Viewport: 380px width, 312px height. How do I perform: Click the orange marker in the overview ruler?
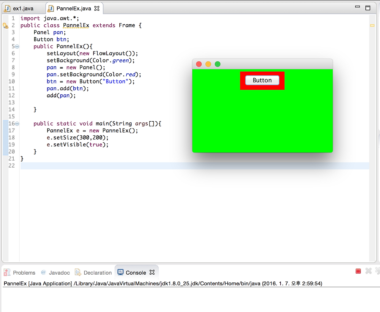click(x=372, y=26)
